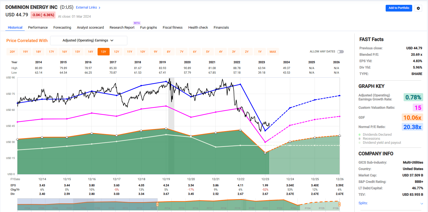Select the 19Y time range
428x212 pixels.
click(x=25, y=52)
